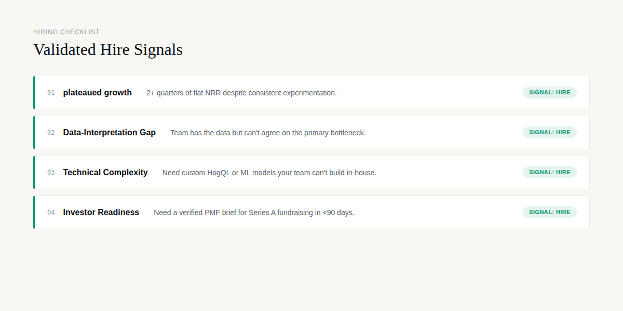Click the primary bottleneck description text
623x311 pixels.
268,133
